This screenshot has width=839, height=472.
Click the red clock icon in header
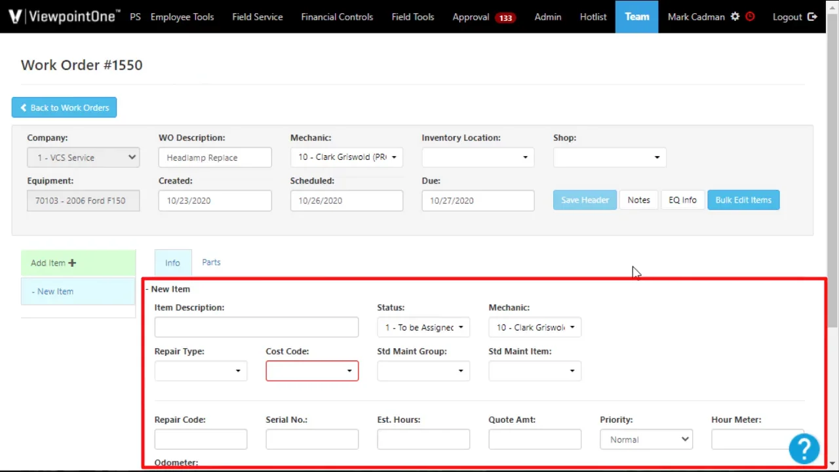(x=750, y=16)
